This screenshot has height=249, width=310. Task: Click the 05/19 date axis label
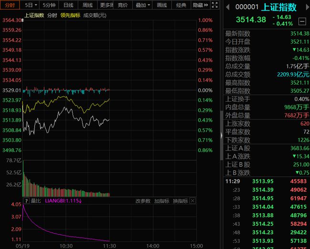22,246
